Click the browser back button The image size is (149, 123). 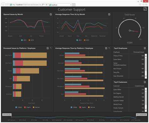click(3, 5)
